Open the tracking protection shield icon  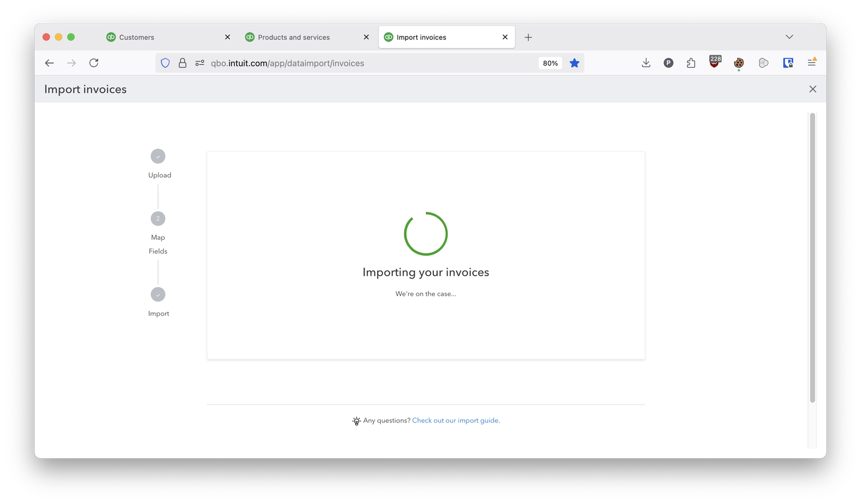click(165, 63)
